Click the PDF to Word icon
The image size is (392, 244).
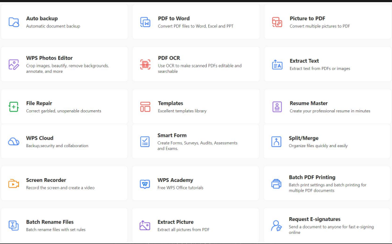[145, 22]
